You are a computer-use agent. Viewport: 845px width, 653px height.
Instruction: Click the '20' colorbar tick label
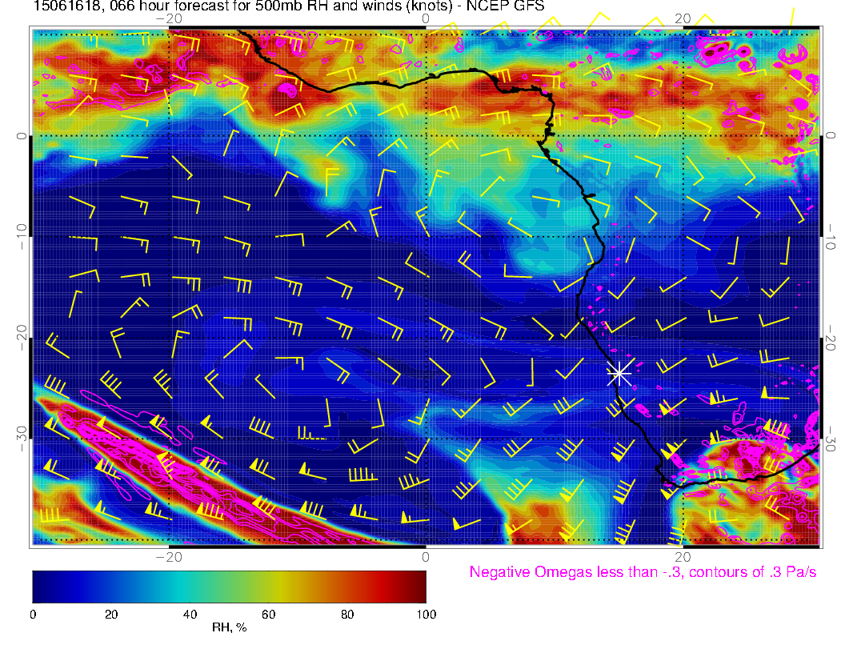click(111, 615)
